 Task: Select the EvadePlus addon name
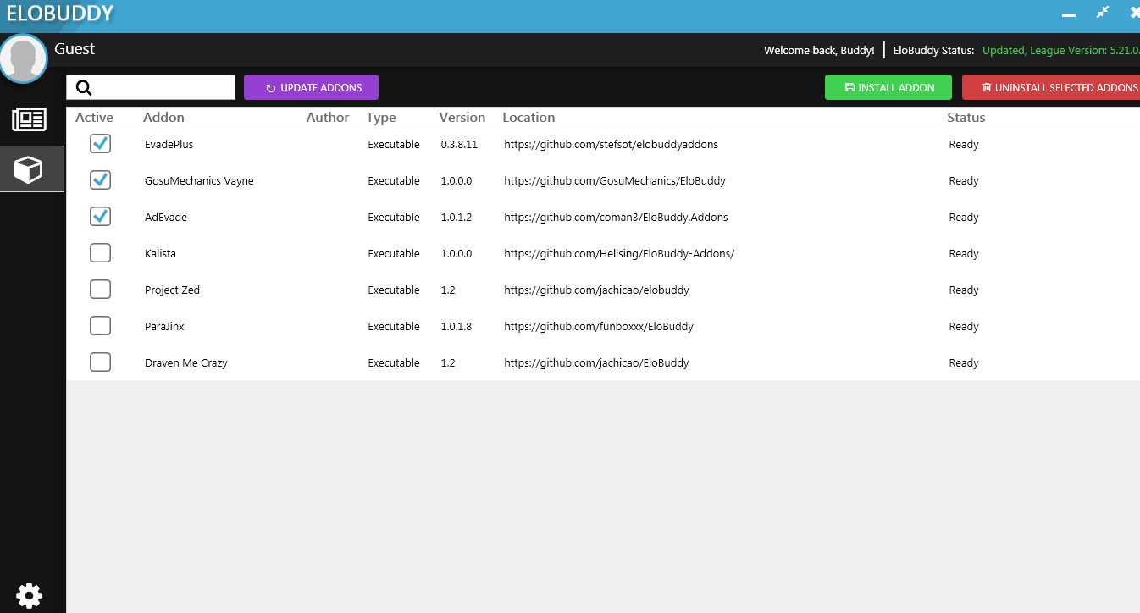[x=169, y=145]
